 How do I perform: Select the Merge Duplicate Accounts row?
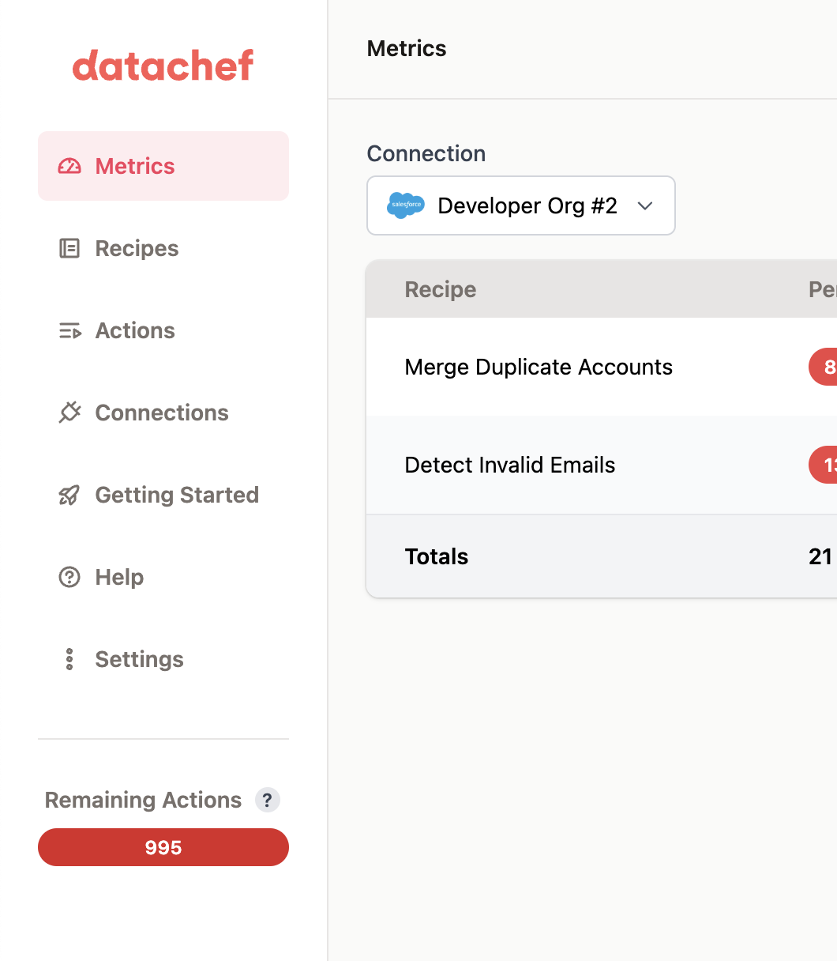539,367
